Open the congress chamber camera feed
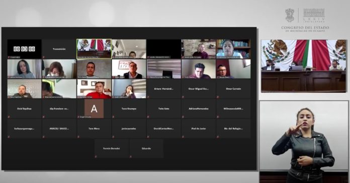 304,66
